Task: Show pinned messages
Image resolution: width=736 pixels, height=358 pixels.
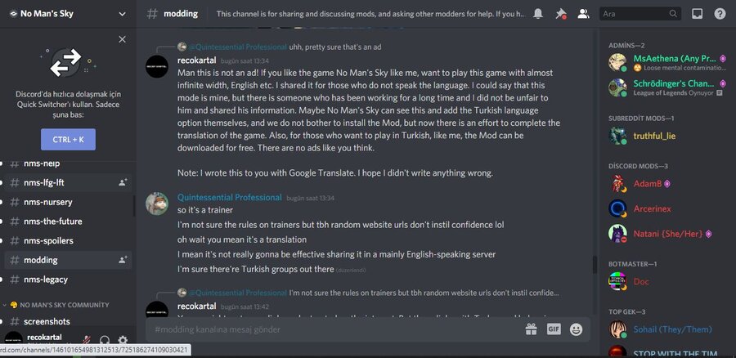Action: pyautogui.click(x=560, y=14)
